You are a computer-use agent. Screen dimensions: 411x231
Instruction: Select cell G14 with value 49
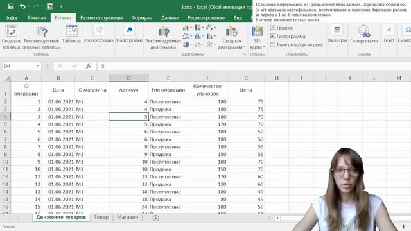pos(246,192)
